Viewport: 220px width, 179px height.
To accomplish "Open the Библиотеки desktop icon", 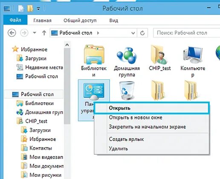I will [x=94, y=54].
